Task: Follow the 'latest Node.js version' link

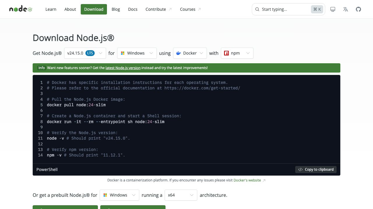Action: [123, 68]
